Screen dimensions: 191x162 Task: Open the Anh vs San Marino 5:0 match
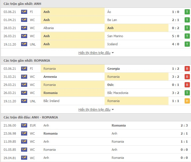pos(95,36)
